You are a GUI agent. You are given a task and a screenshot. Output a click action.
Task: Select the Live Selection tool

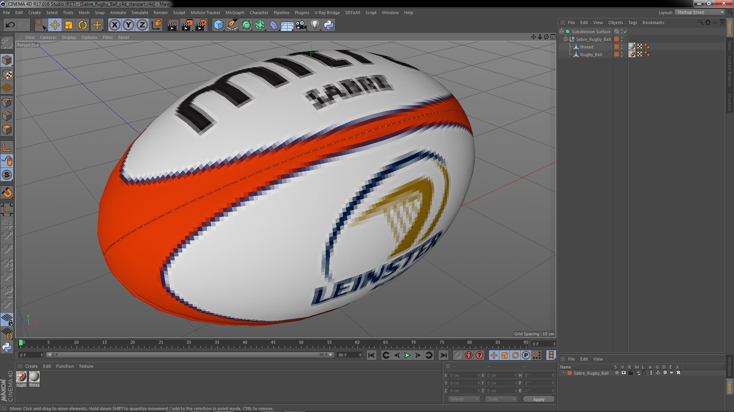[41, 25]
